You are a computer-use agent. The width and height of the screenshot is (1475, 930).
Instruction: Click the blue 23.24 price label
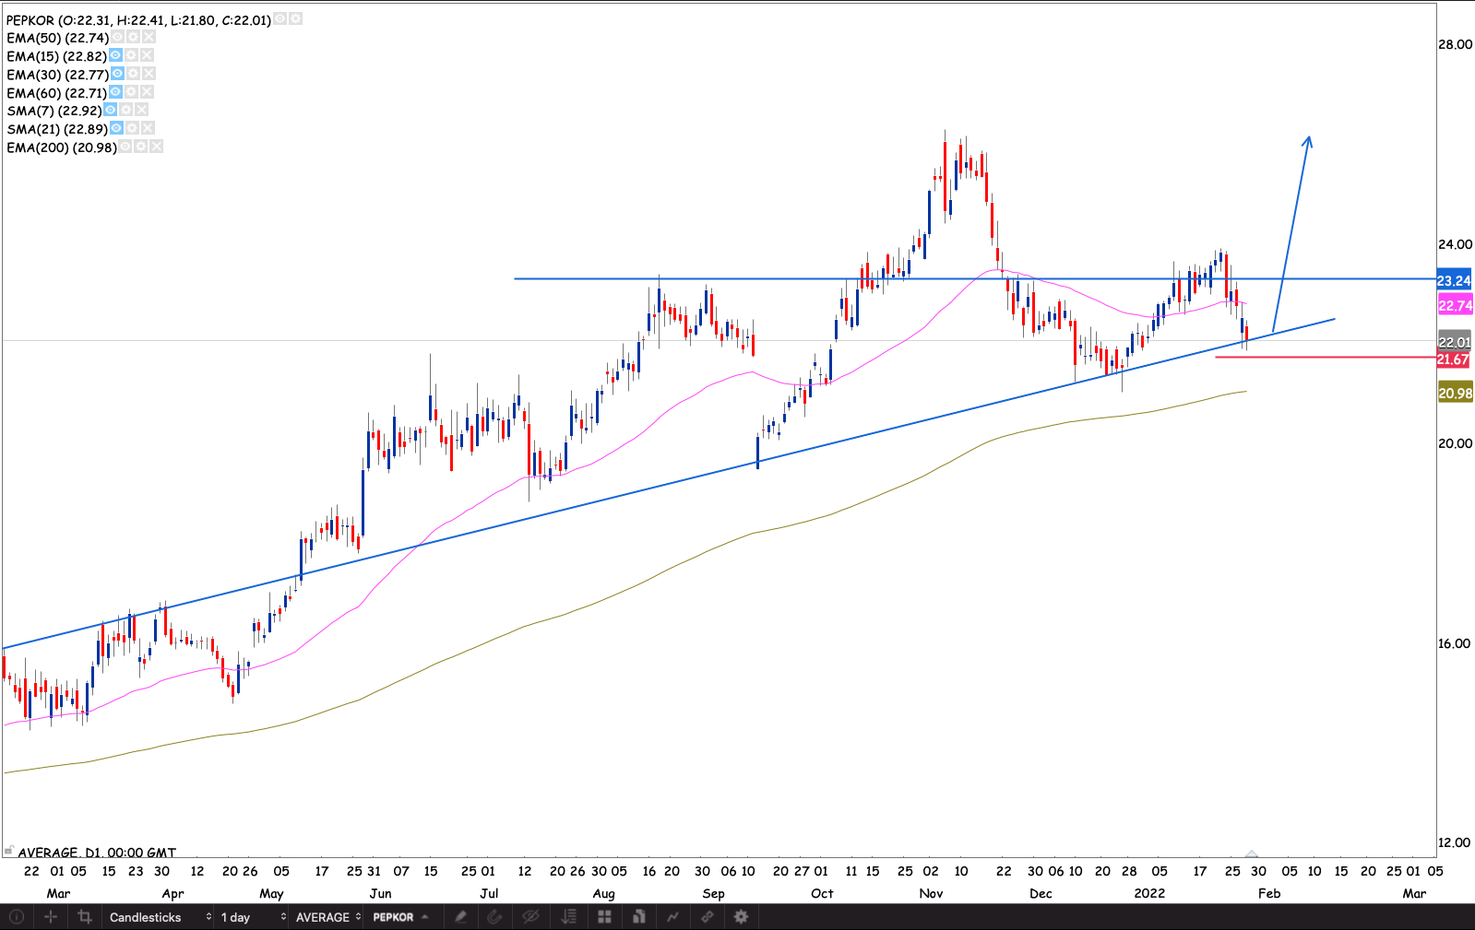1454,280
